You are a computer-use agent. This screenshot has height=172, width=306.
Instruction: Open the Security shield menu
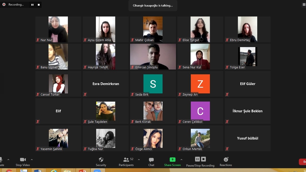[x=101, y=162]
